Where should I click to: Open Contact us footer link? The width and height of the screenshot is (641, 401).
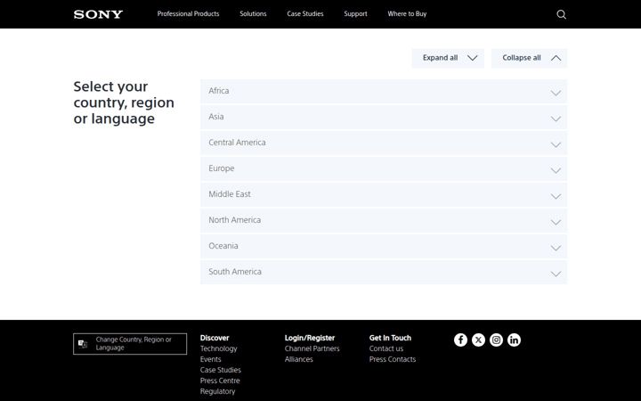[385, 348]
